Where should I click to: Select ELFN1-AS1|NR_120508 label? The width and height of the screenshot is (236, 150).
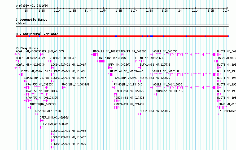click(x=155, y=65)
